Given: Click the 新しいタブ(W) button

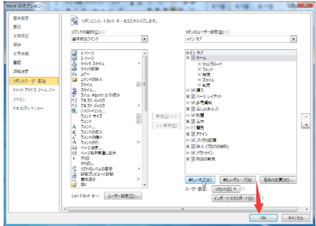Looking at the screenshot, I should tap(200, 180).
